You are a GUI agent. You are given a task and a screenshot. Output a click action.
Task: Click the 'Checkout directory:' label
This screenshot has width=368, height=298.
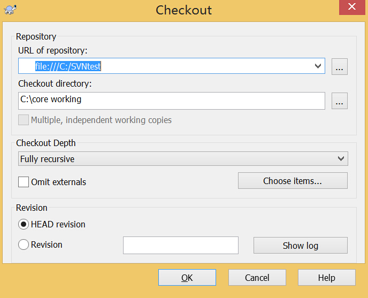(55, 83)
